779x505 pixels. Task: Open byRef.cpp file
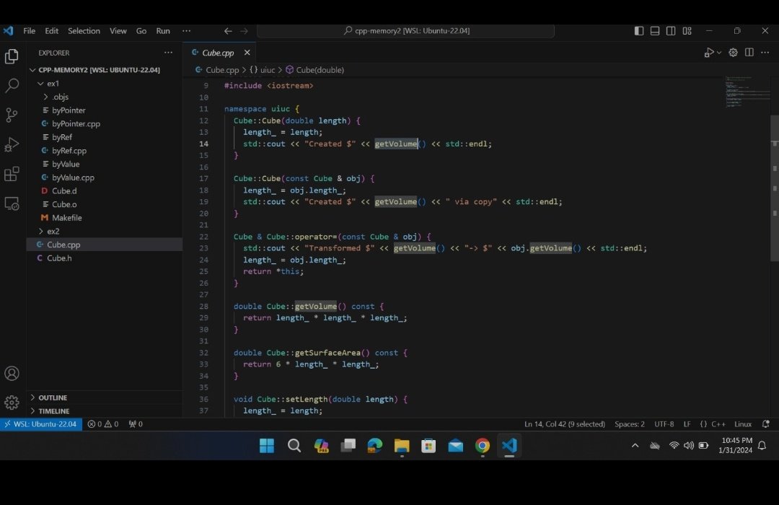[105, 150]
